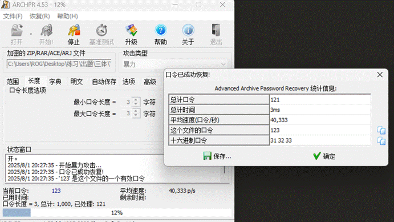Switch to the 范围 tab
This screenshot has width=394, height=222.
(x=13, y=82)
